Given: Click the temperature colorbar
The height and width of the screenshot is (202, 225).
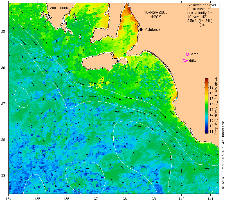Looking at the screenshot, I should 206,106.
